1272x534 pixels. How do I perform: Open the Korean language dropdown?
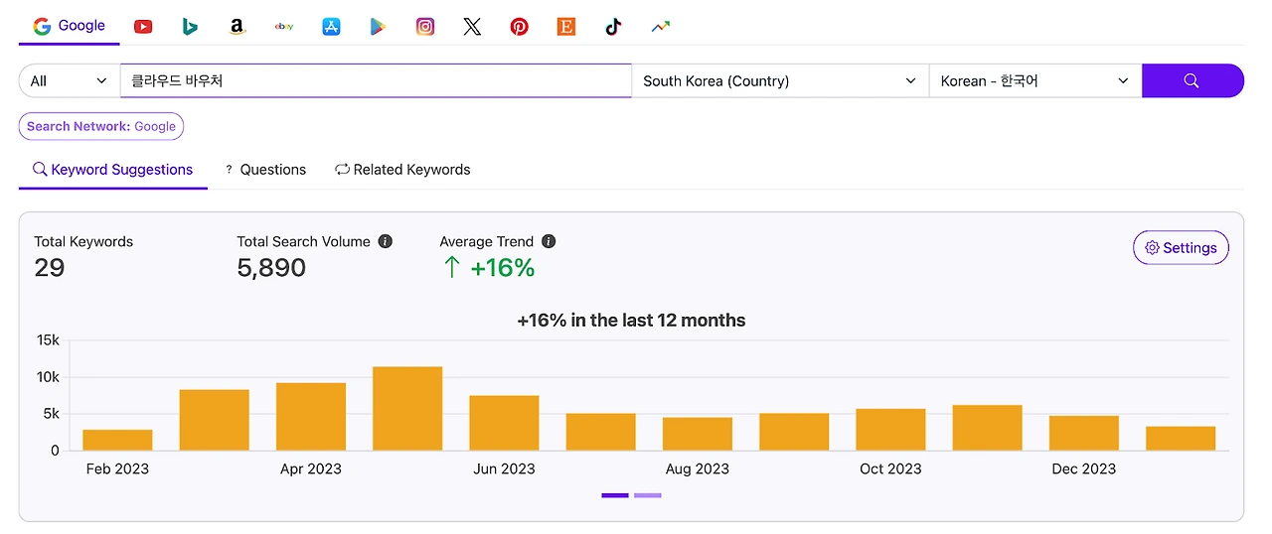point(1034,81)
